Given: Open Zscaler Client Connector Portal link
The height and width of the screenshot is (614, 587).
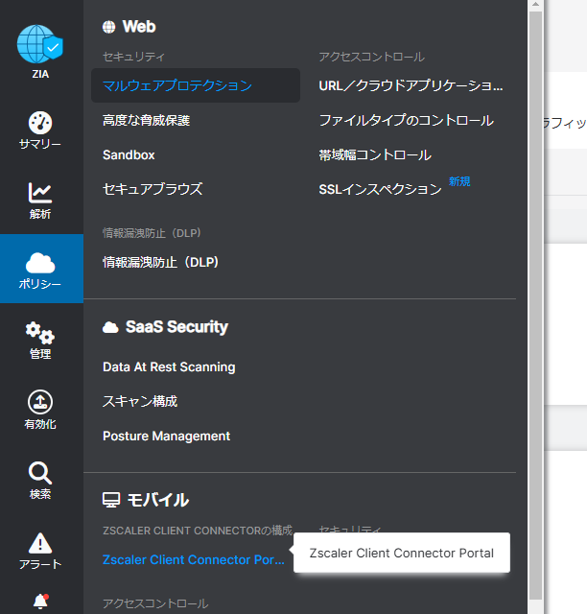Looking at the screenshot, I should (194, 559).
